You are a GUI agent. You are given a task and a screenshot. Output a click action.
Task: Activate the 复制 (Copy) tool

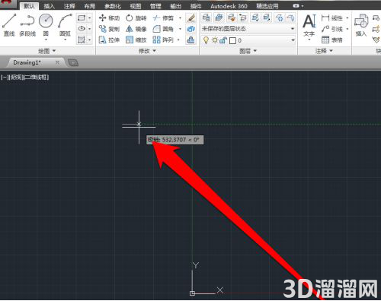[109, 29]
